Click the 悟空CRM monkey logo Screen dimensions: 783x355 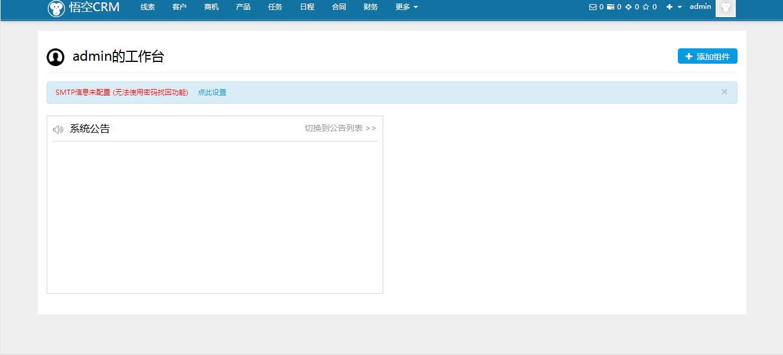click(56, 8)
